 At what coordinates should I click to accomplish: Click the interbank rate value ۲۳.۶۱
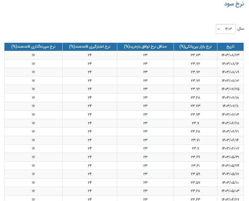click(195, 166)
